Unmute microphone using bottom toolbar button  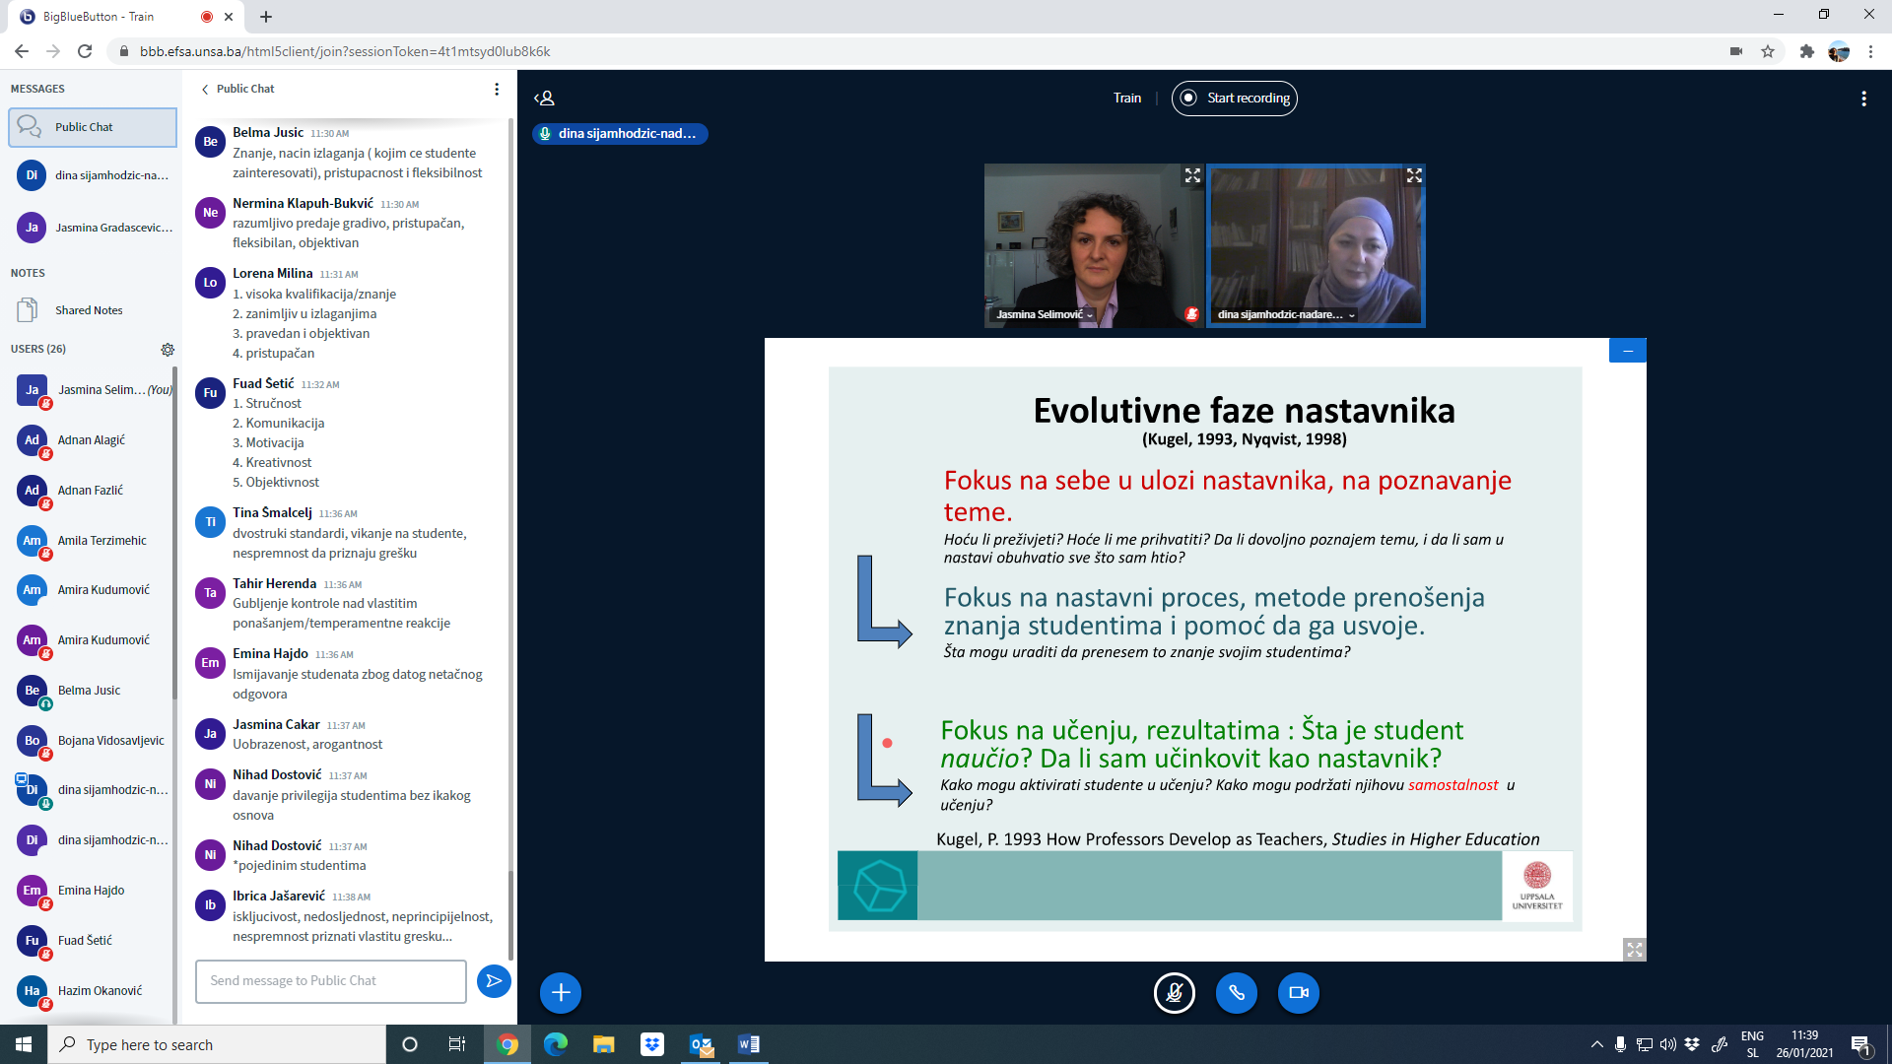pos(1175,993)
